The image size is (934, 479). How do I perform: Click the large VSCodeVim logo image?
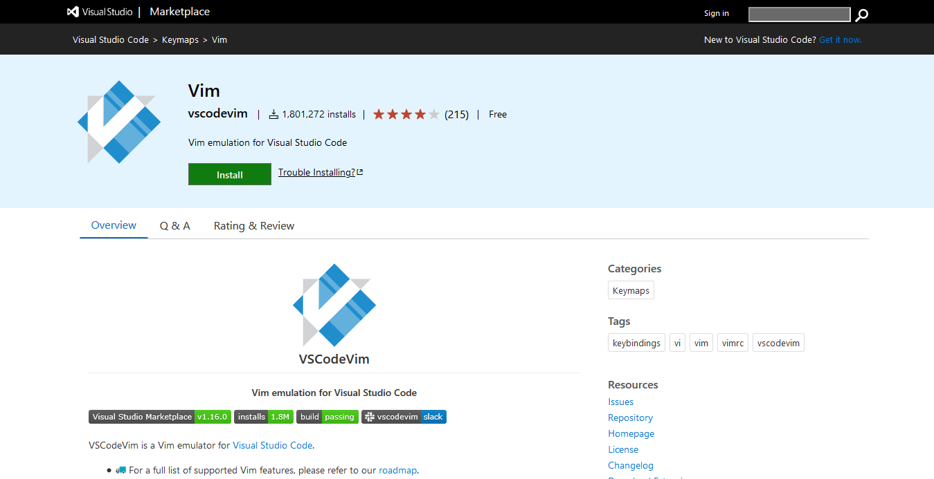click(334, 305)
